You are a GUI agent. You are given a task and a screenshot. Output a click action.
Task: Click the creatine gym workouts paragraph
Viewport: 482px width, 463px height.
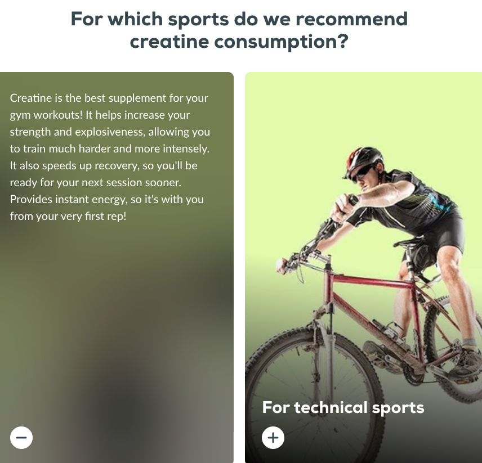[110, 157]
